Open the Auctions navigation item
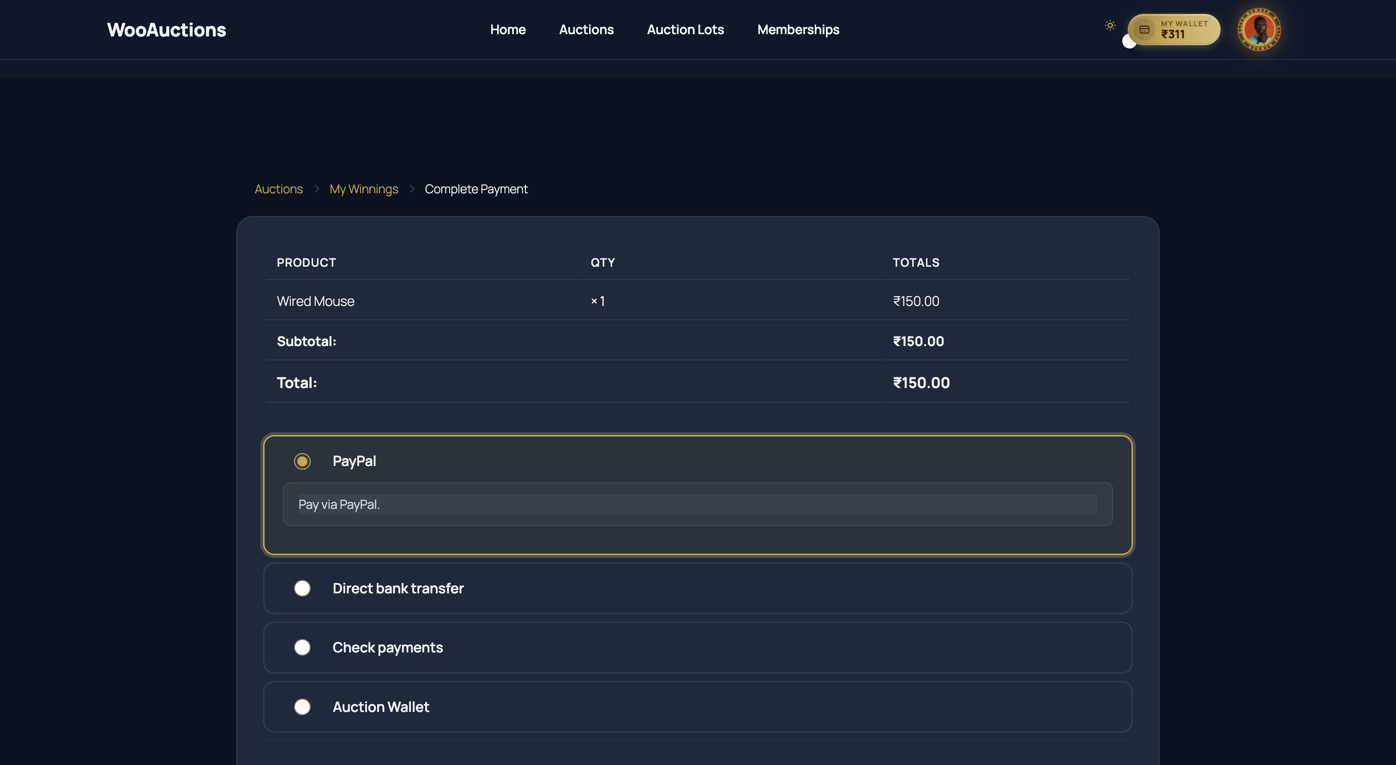The image size is (1396, 765). click(586, 30)
